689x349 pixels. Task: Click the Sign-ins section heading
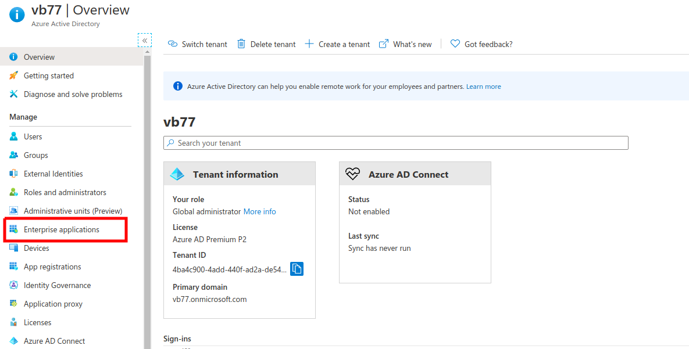pyautogui.click(x=177, y=339)
